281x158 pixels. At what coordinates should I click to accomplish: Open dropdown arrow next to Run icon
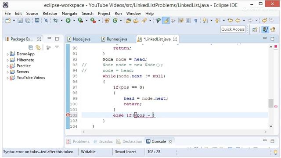(x=74, y=21)
